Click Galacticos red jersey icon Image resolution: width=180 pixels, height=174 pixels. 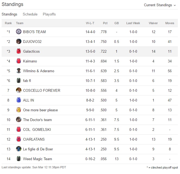(x=18, y=51)
